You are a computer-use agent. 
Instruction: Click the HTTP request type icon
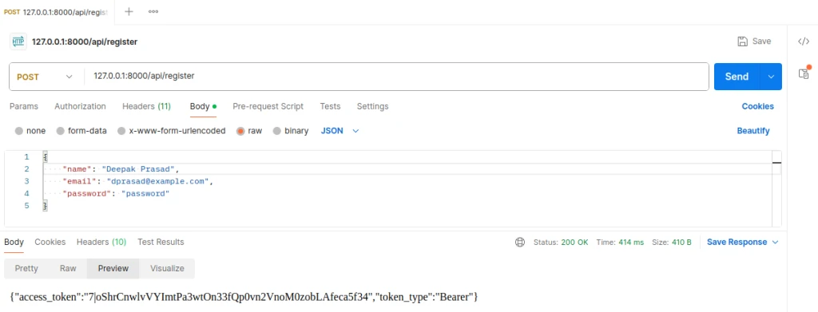pyautogui.click(x=18, y=41)
